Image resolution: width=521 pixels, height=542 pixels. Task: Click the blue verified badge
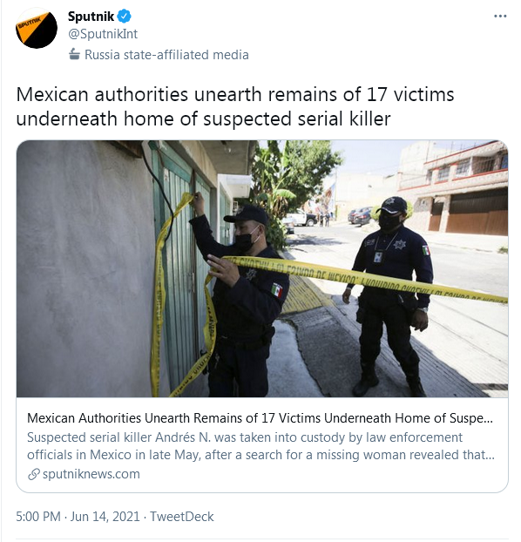click(x=124, y=17)
